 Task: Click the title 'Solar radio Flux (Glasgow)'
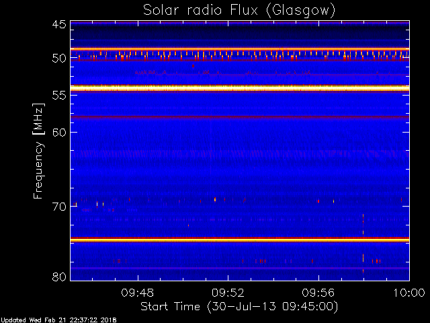click(x=239, y=11)
